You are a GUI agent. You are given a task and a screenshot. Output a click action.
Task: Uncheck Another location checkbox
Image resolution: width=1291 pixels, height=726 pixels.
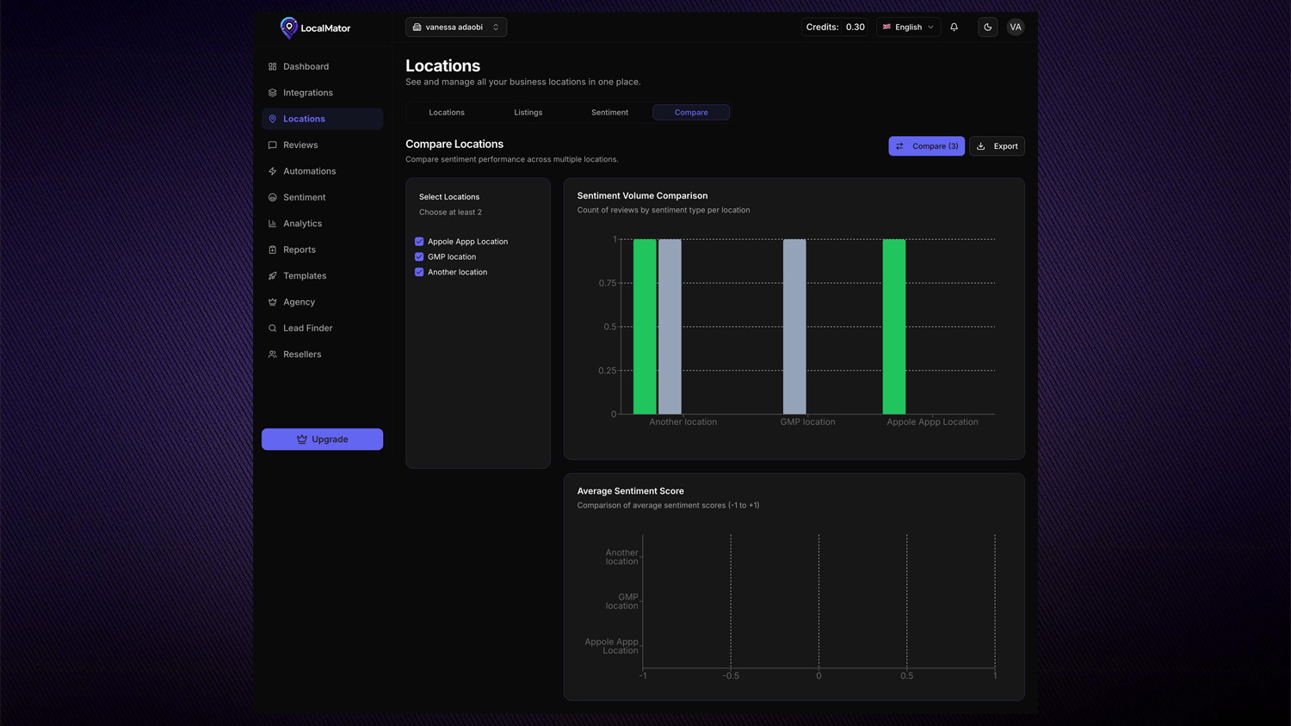[x=419, y=273]
